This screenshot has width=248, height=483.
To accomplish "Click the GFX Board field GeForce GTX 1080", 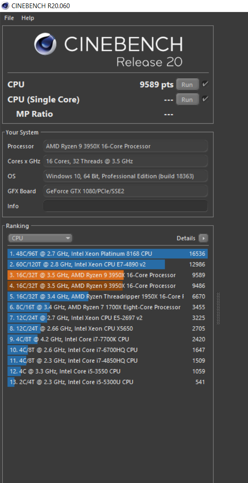I will (125, 191).
